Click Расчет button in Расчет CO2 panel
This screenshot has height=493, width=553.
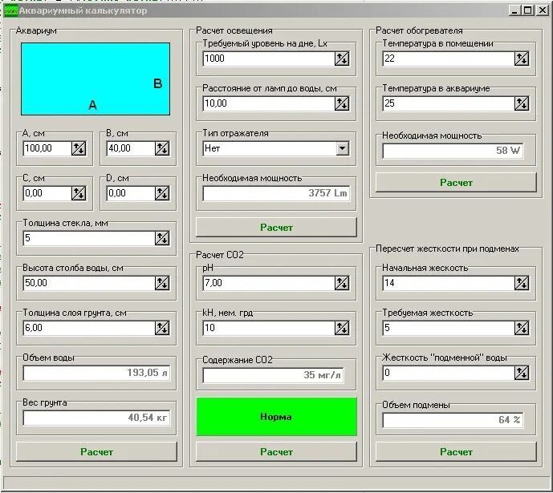(x=276, y=452)
